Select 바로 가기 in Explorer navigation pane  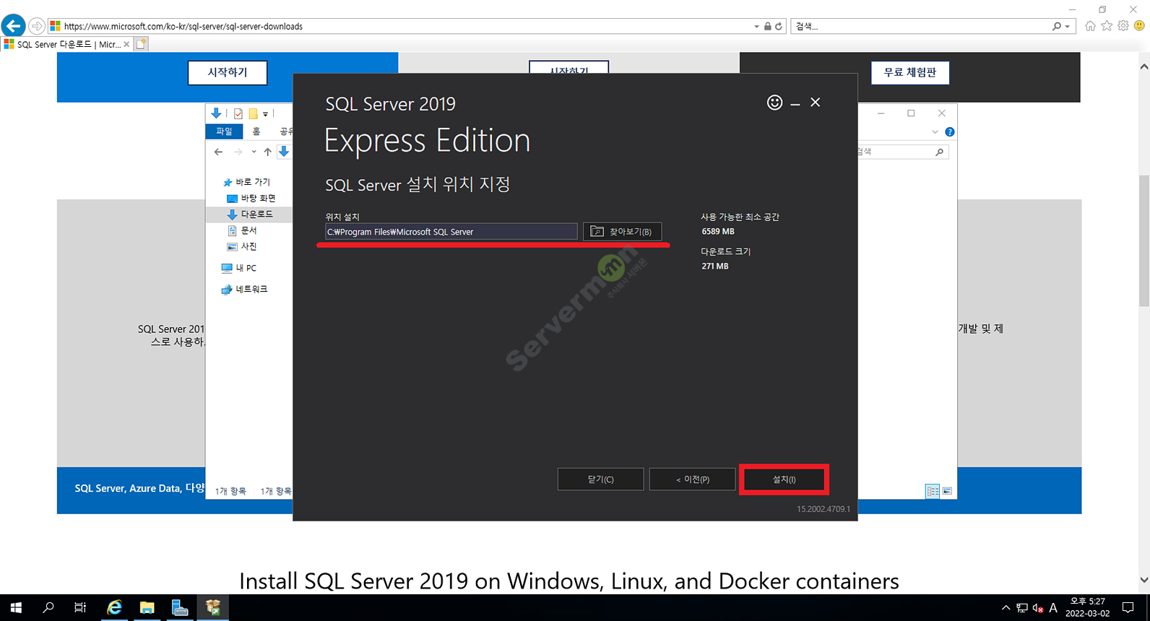(x=247, y=182)
